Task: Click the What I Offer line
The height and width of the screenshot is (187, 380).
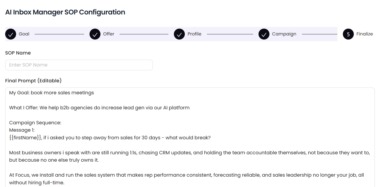Action: 99,107
